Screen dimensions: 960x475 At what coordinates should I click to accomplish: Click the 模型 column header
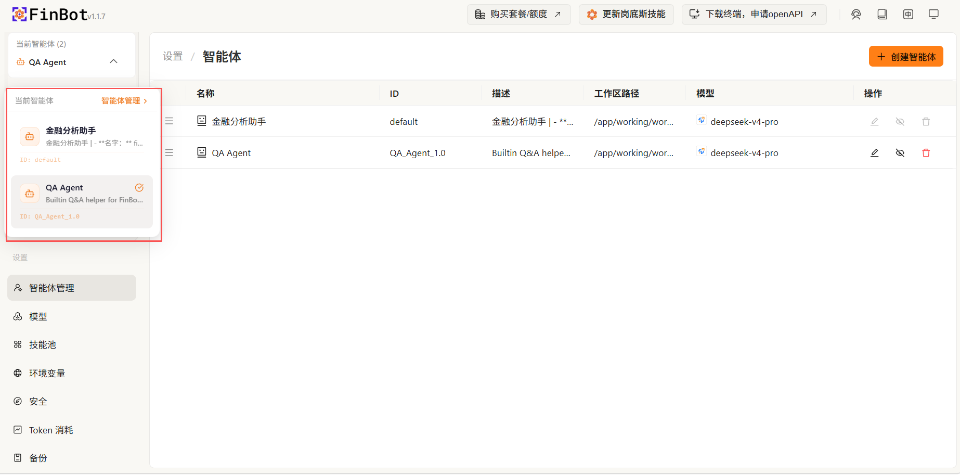click(705, 94)
